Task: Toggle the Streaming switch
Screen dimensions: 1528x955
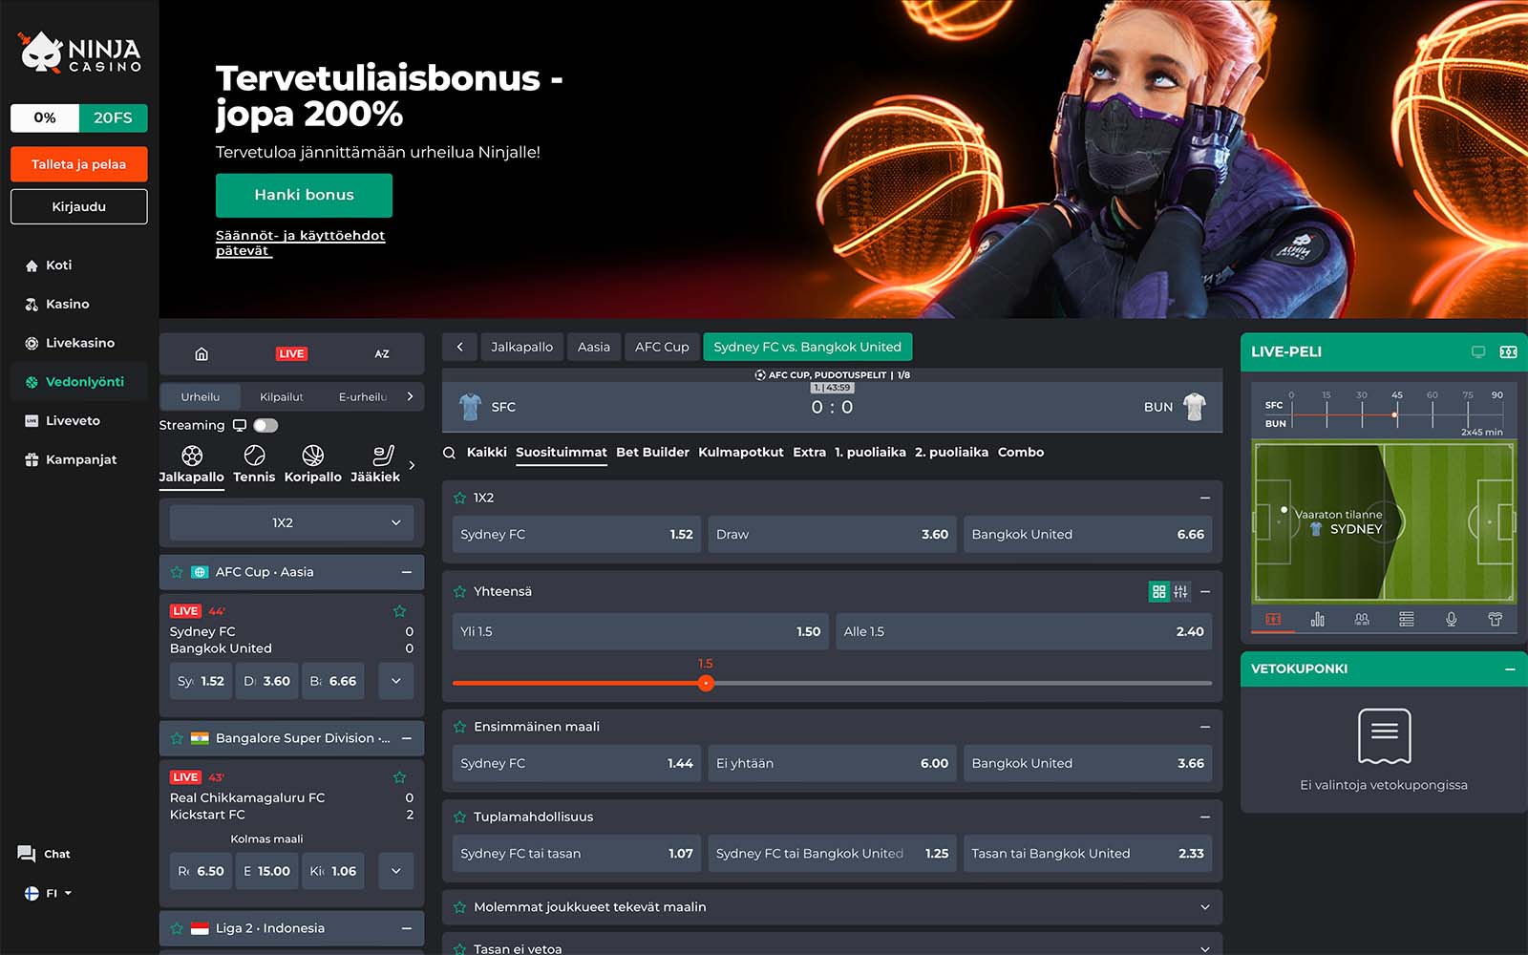Action: click(265, 425)
